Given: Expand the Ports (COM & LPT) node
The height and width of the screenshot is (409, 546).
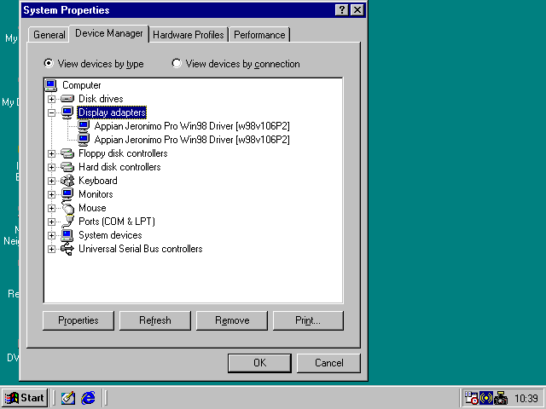Looking at the screenshot, I should tap(51, 222).
